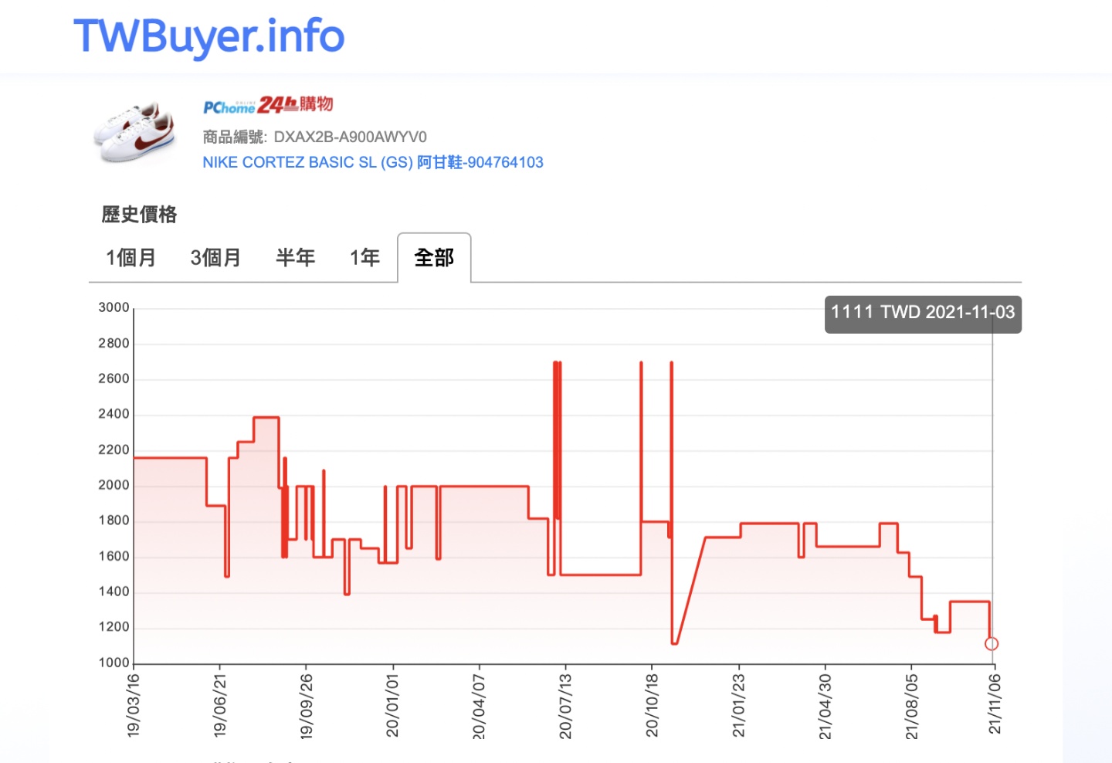The height and width of the screenshot is (763, 1112).
Task: Click the 19/03/16 x-axis date label
Action: [x=134, y=704]
